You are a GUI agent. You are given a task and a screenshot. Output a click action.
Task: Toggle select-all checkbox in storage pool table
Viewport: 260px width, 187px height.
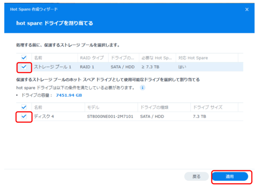click(x=24, y=58)
